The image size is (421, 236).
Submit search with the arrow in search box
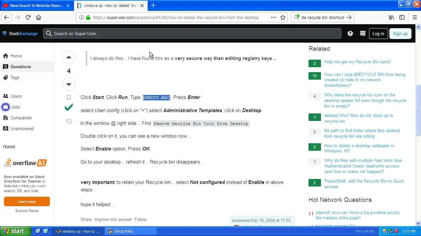349,17
